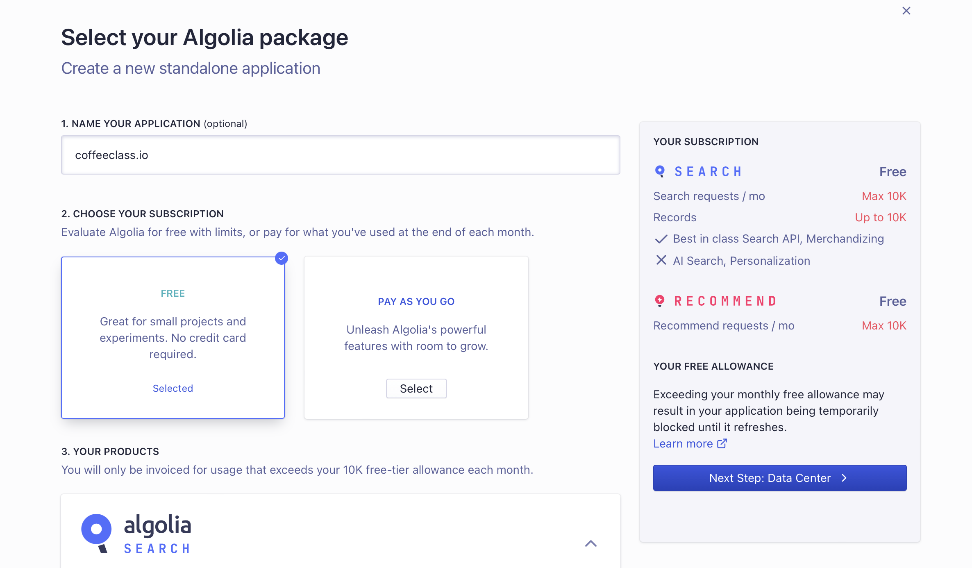
Task: Click the Search heading in subscription summary
Action: [708, 171]
